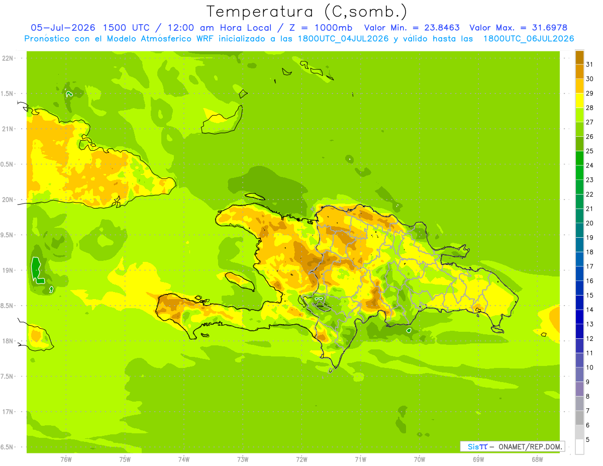Screen dimensions: 603x466
Task: Pick the blue legend band between 14 and 15
Action: pos(579,303)
